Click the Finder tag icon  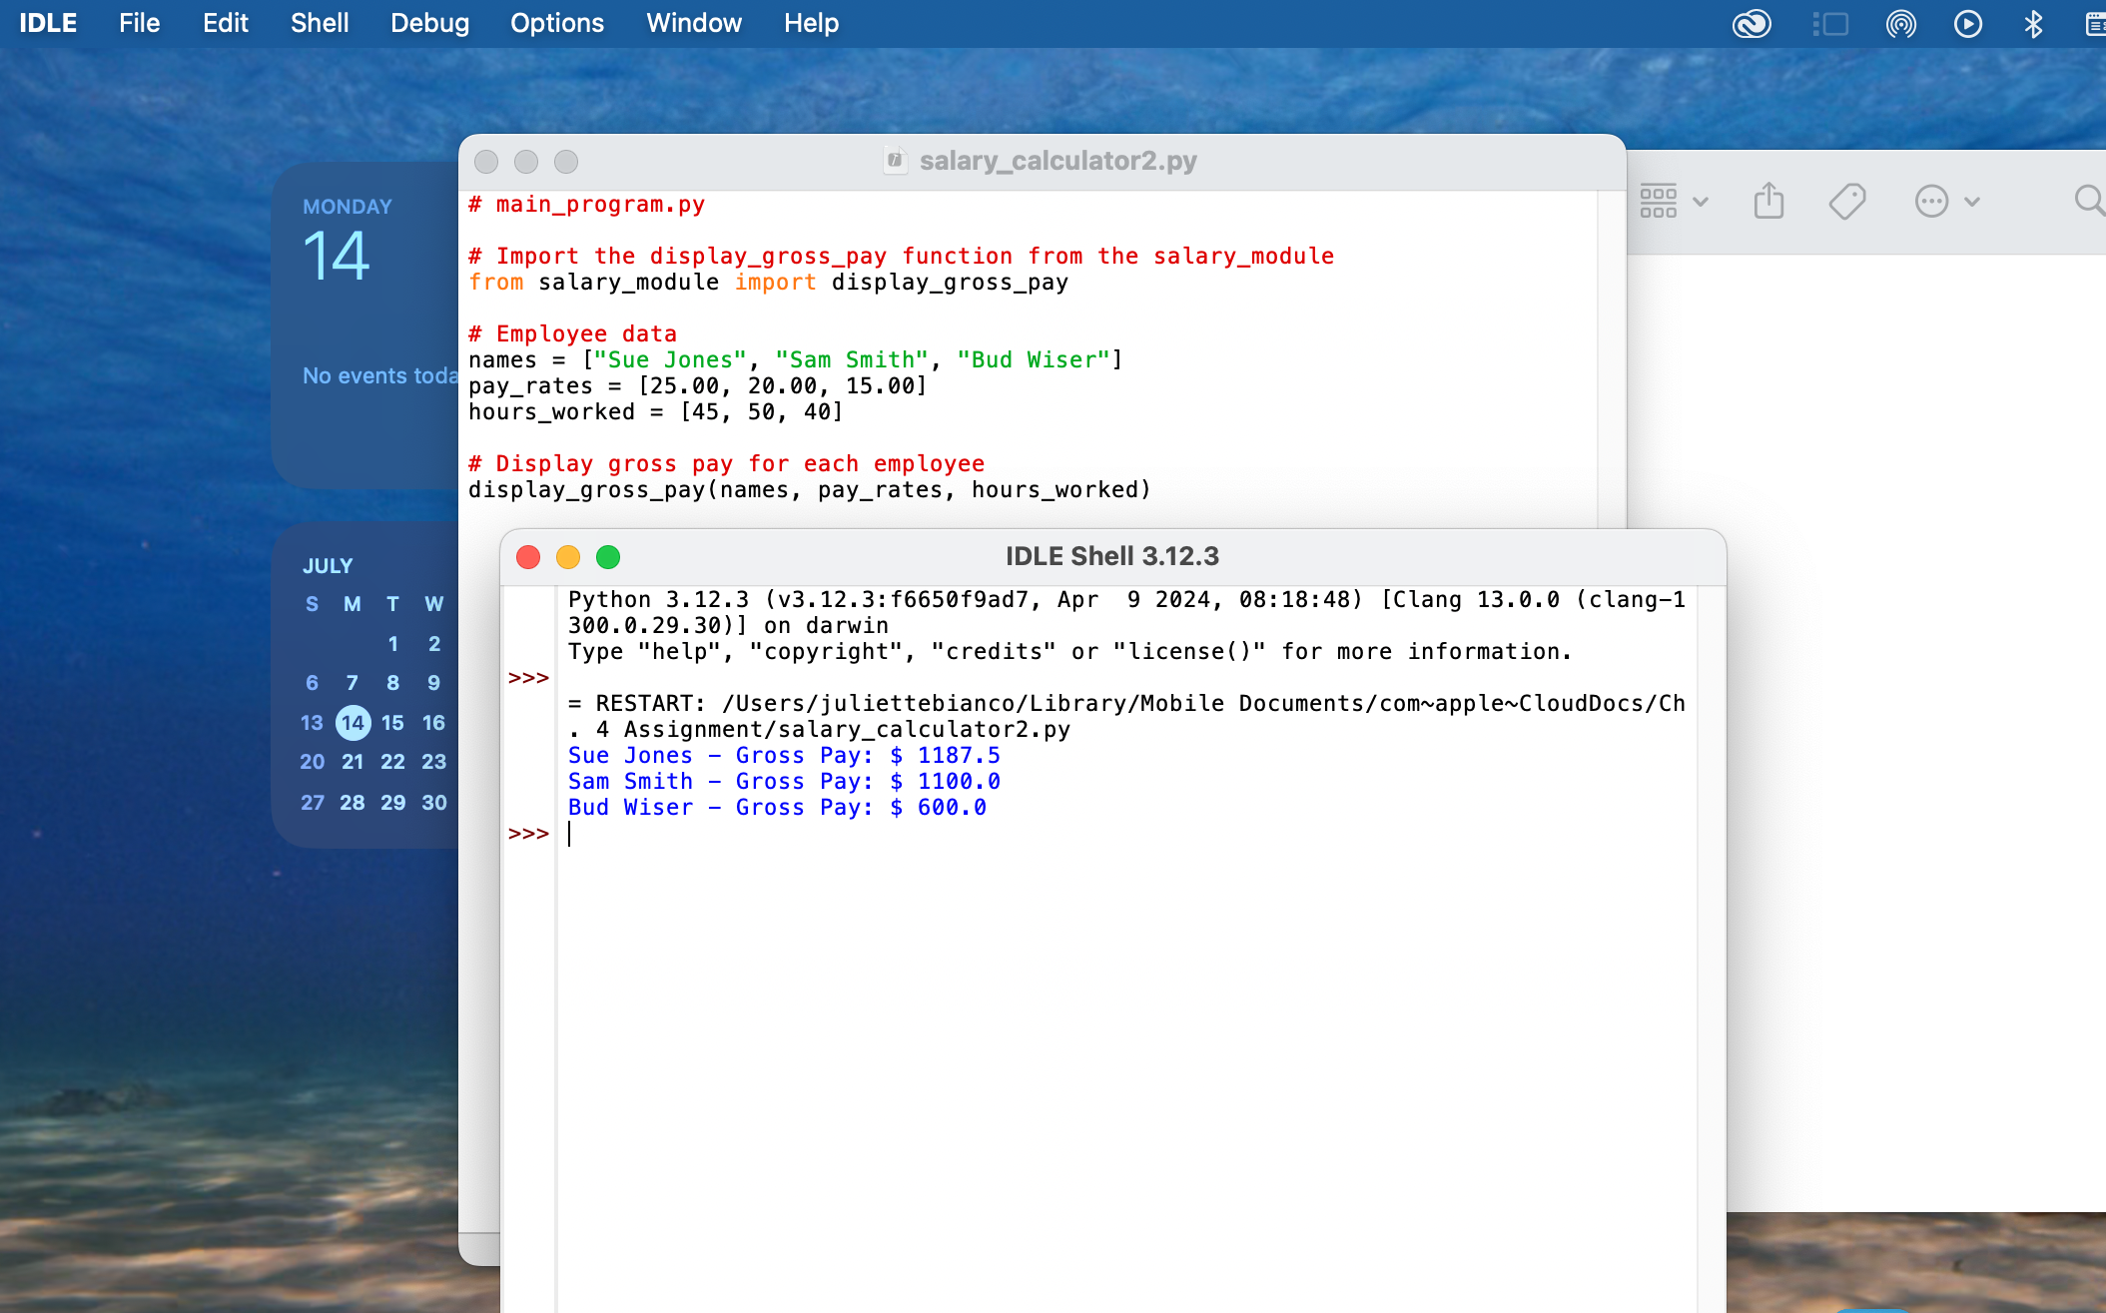[1846, 201]
